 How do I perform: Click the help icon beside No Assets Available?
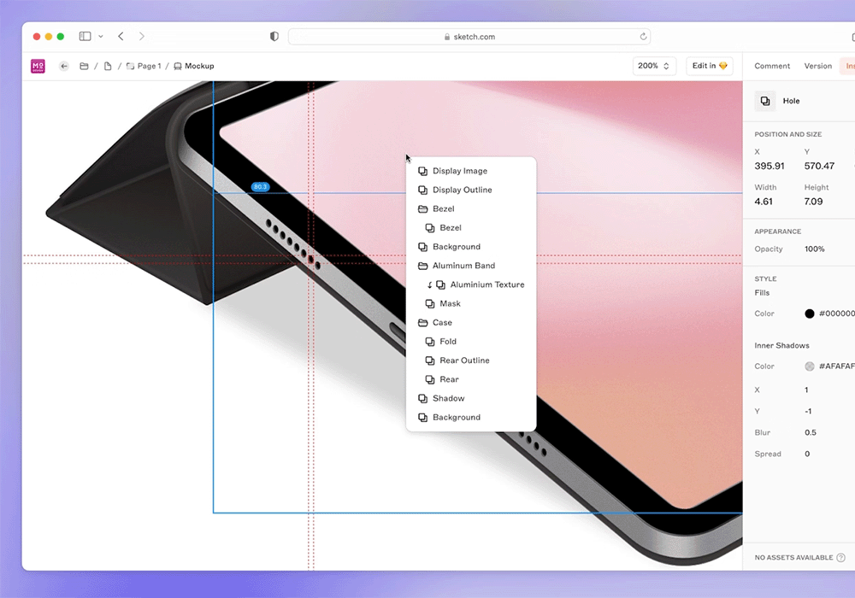pyautogui.click(x=840, y=558)
